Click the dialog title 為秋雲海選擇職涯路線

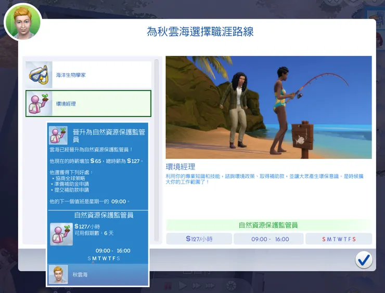click(x=200, y=32)
